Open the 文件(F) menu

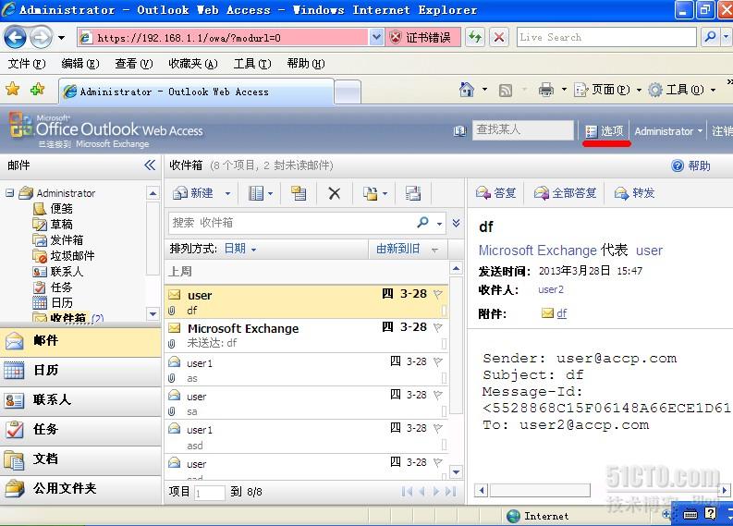[x=26, y=64]
